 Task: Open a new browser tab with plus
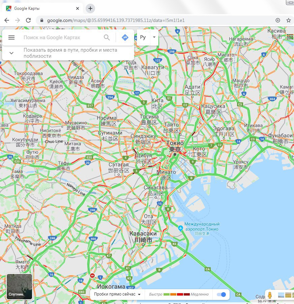click(90, 8)
